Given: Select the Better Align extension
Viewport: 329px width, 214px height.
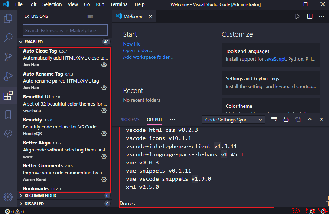Looking at the screenshot, I should pyautogui.click(x=65, y=150).
